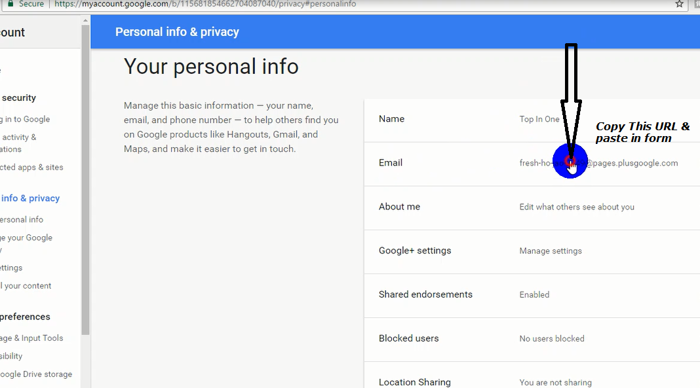The width and height of the screenshot is (700, 388).
Task: Select the pages.plusgoogle.com email address
Action: click(629, 163)
